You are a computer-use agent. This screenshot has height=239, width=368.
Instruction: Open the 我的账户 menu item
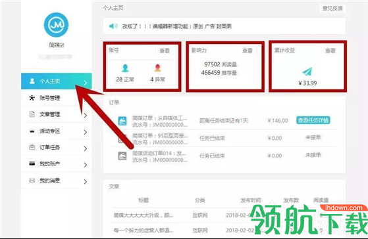57,163
